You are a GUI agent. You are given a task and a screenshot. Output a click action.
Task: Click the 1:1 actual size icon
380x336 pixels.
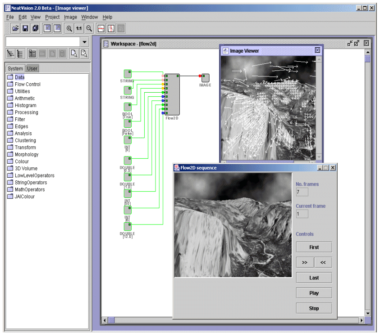click(x=79, y=28)
